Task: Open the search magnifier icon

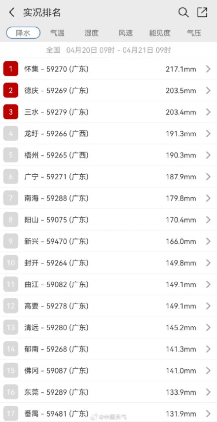Action: pyautogui.click(x=183, y=12)
